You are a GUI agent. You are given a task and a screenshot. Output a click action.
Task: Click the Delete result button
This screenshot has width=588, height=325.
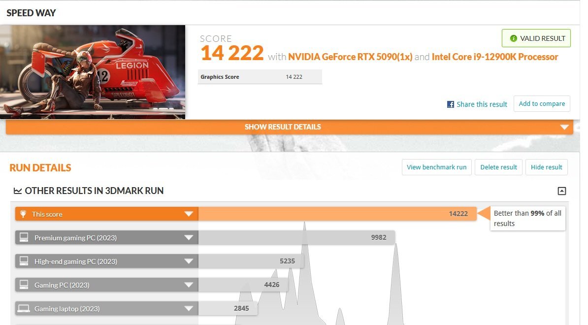coord(498,167)
